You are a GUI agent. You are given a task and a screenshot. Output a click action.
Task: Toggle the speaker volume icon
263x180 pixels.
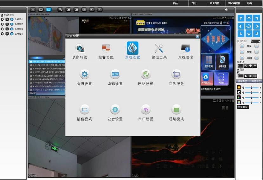click(x=227, y=10)
